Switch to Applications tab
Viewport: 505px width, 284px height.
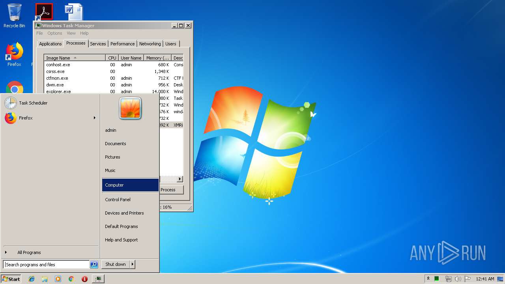pyautogui.click(x=50, y=44)
